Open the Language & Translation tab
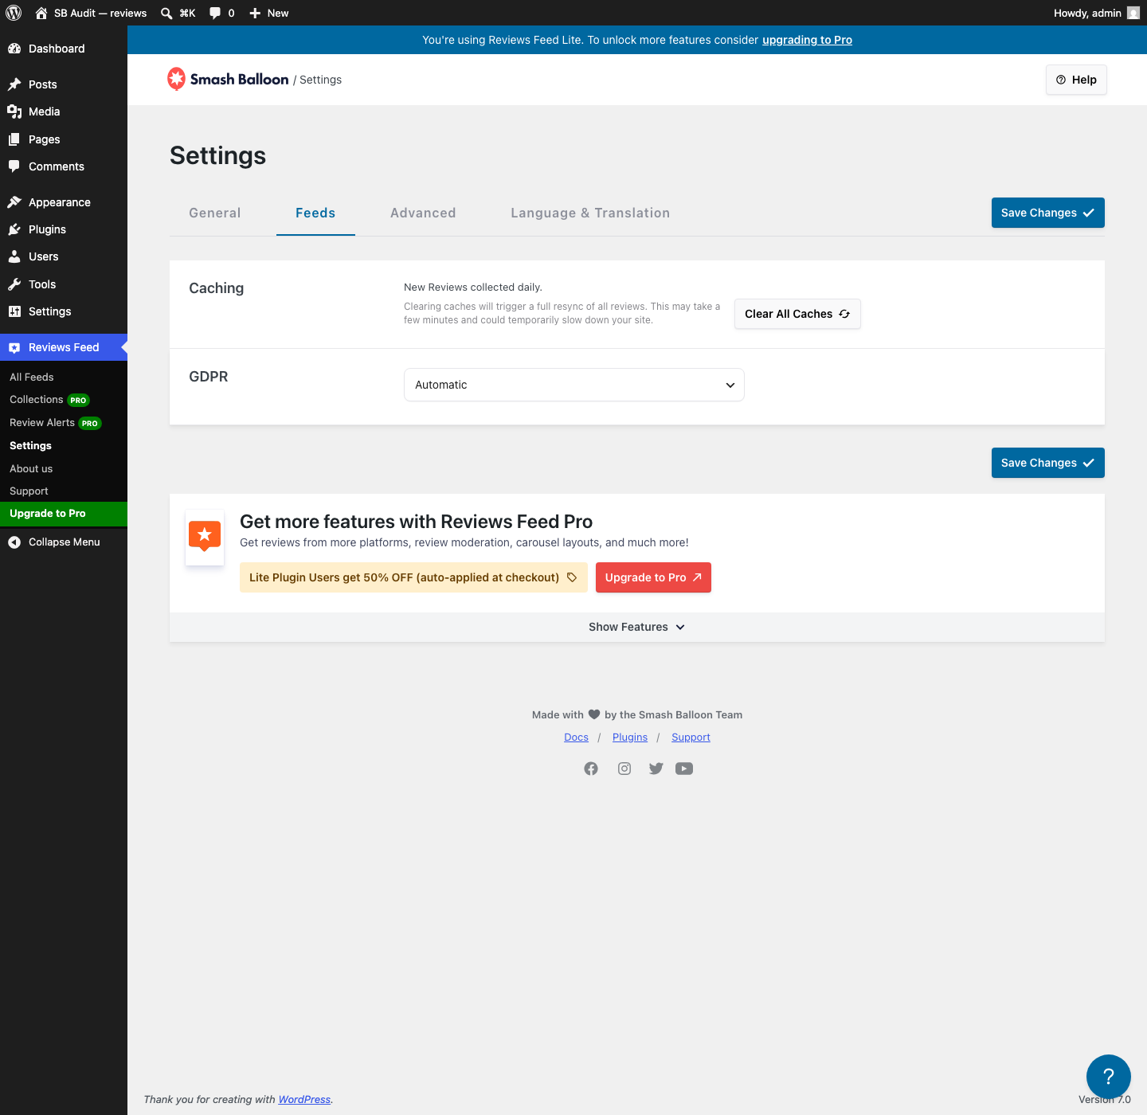 click(x=590, y=213)
